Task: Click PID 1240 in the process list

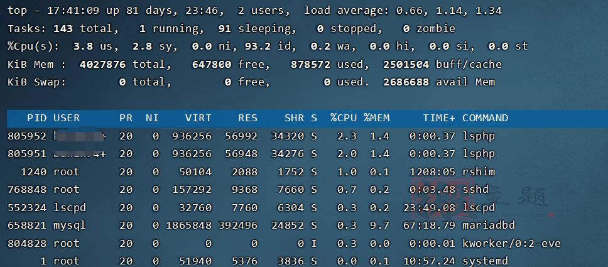Action: tap(34, 172)
